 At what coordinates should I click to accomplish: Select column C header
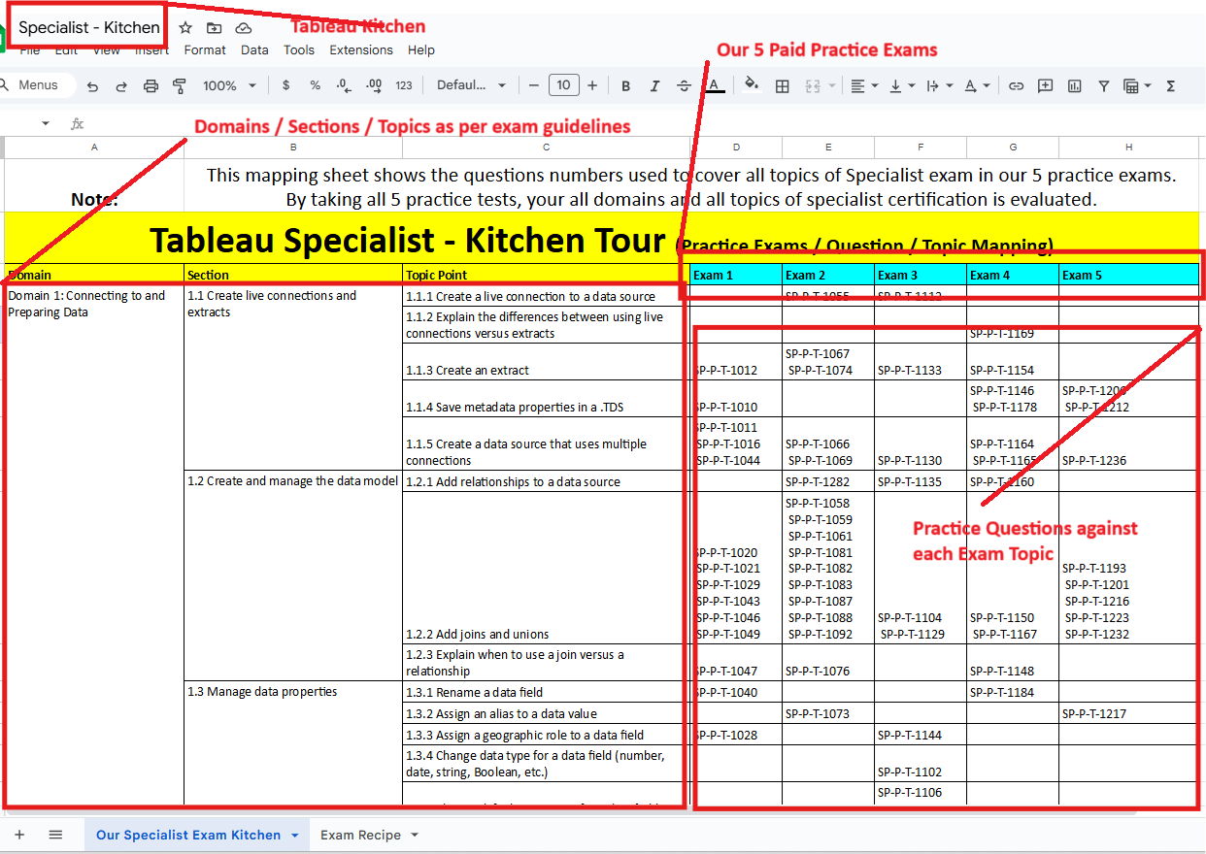[x=547, y=148]
